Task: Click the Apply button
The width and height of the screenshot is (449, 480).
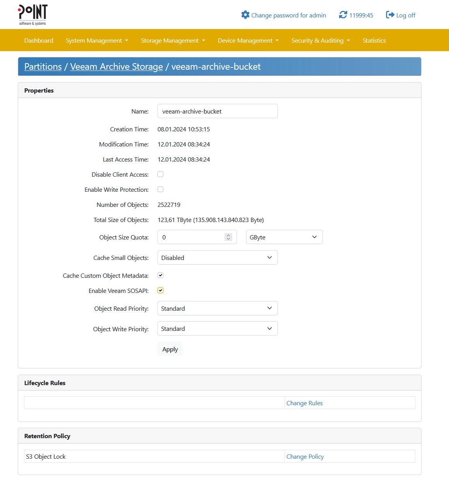Action: pyautogui.click(x=170, y=349)
